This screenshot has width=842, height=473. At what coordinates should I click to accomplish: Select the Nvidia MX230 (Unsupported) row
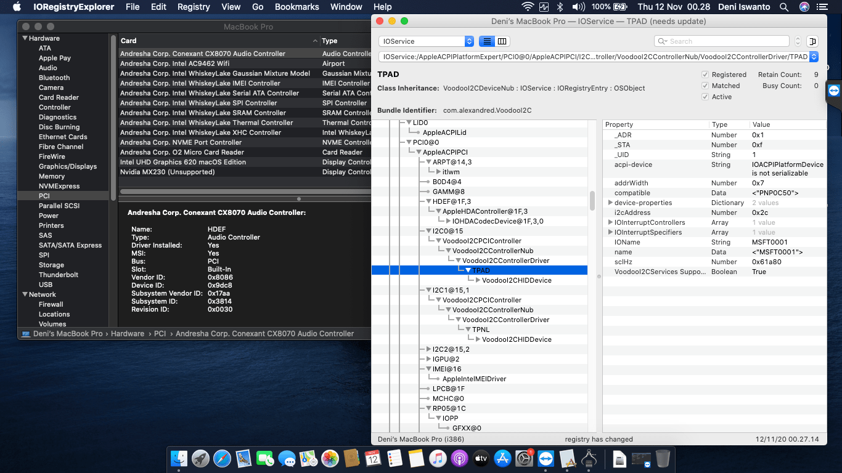click(245, 172)
